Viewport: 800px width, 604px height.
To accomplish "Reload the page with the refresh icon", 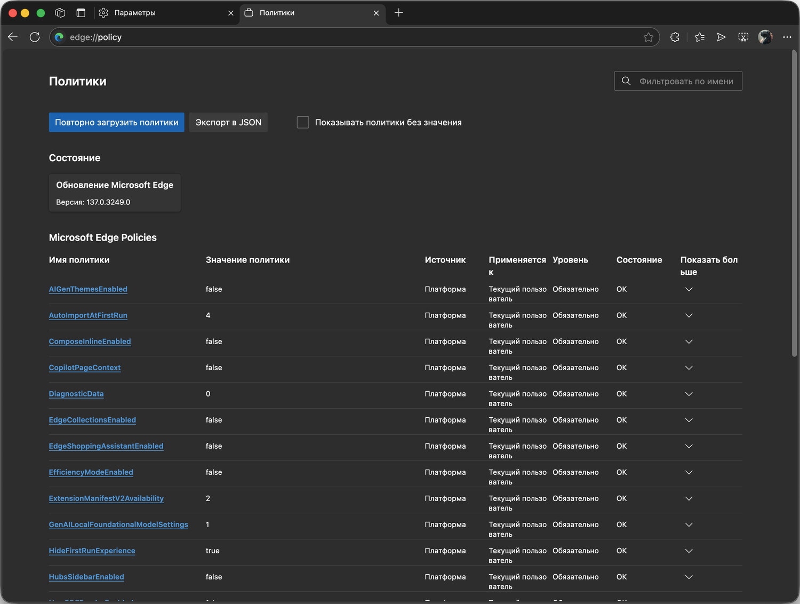I will tap(35, 37).
